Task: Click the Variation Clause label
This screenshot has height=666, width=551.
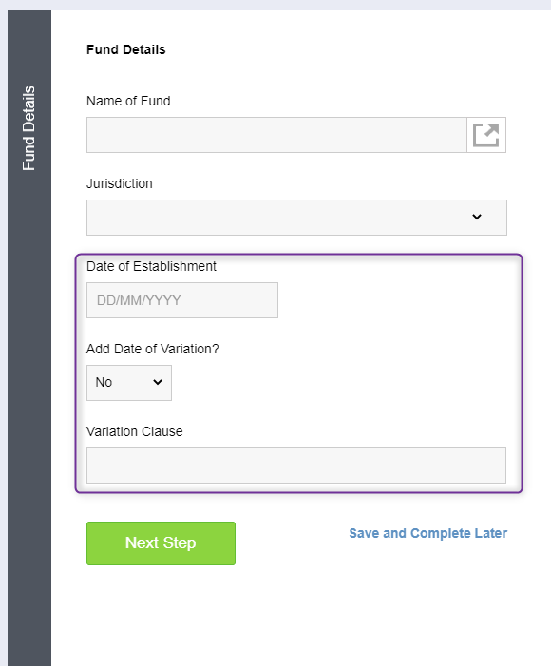Action: point(135,431)
